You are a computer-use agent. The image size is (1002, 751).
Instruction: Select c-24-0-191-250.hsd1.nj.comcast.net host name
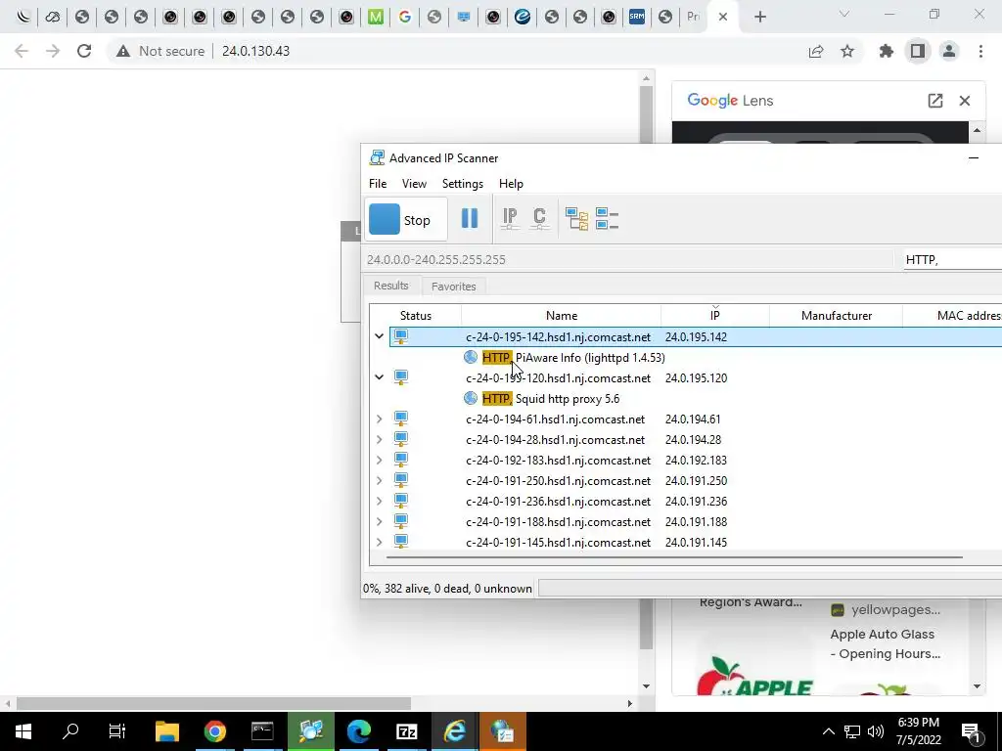click(558, 481)
